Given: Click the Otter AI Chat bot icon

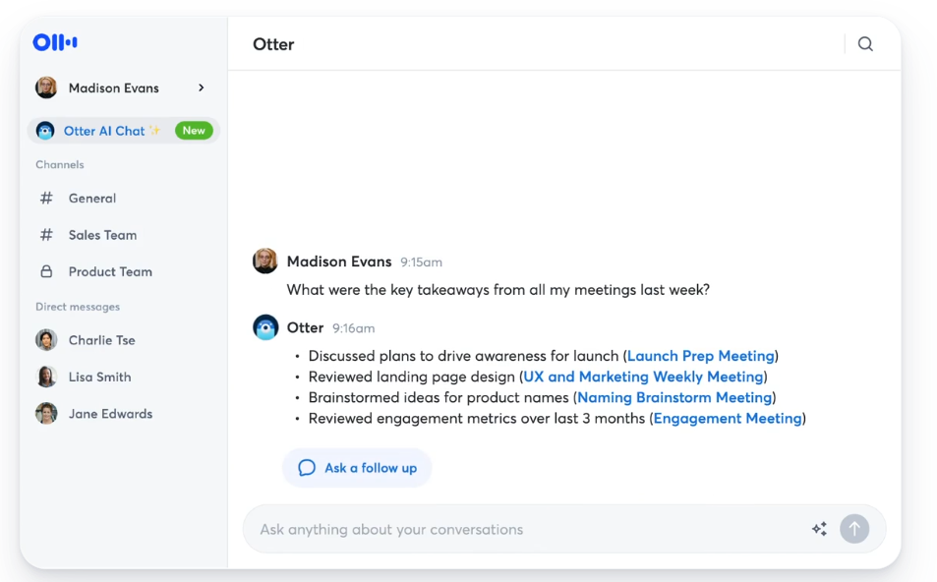Looking at the screenshot, I should 45,131.
